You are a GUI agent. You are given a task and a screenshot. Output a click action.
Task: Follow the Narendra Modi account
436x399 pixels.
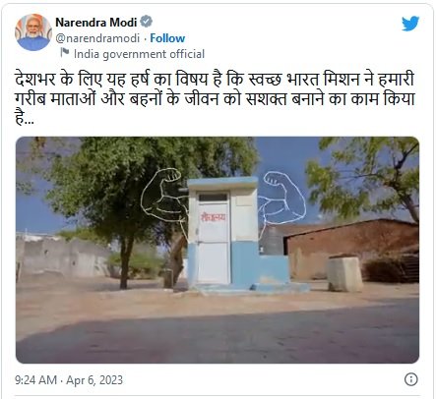coord(167,38)
